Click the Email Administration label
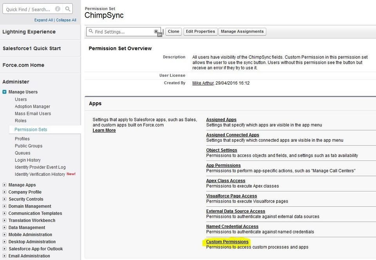This screenshot has height=260, width=376. point(29,256)
